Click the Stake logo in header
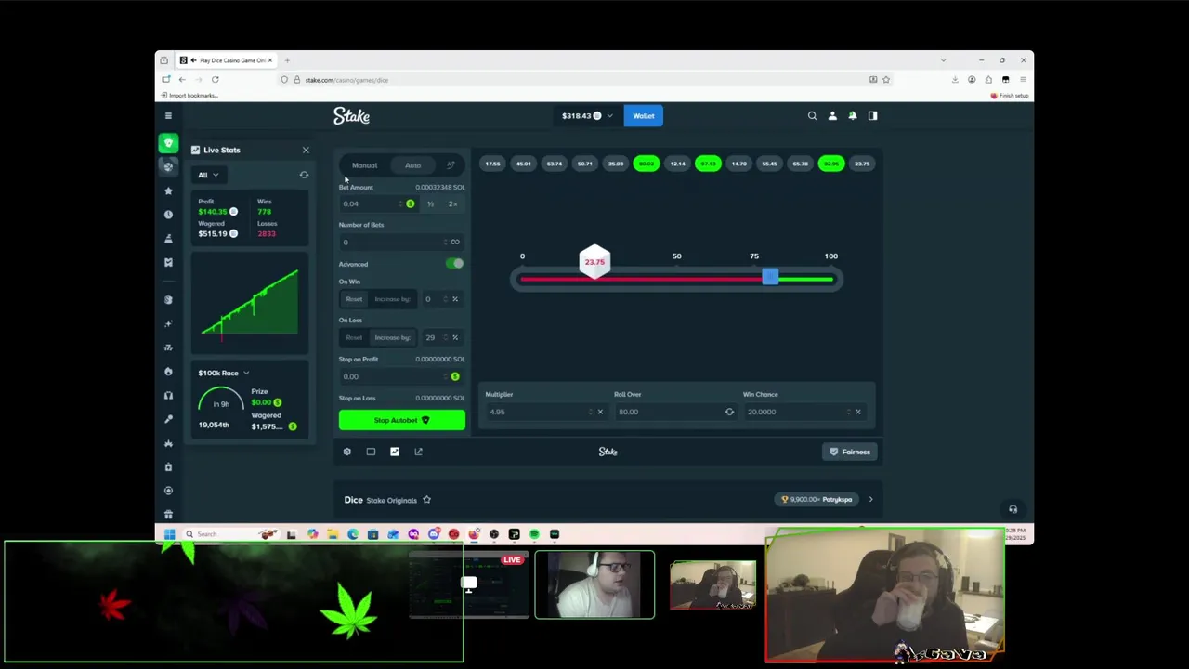This screenshot has width=1189, height=669. (352, 116)
